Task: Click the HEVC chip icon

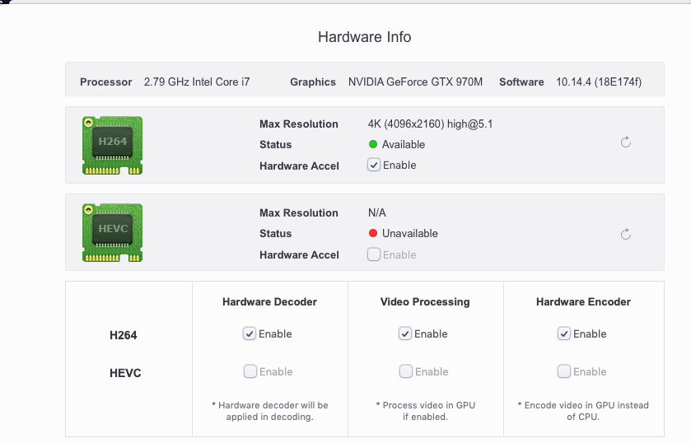Action: click(112, 232)
